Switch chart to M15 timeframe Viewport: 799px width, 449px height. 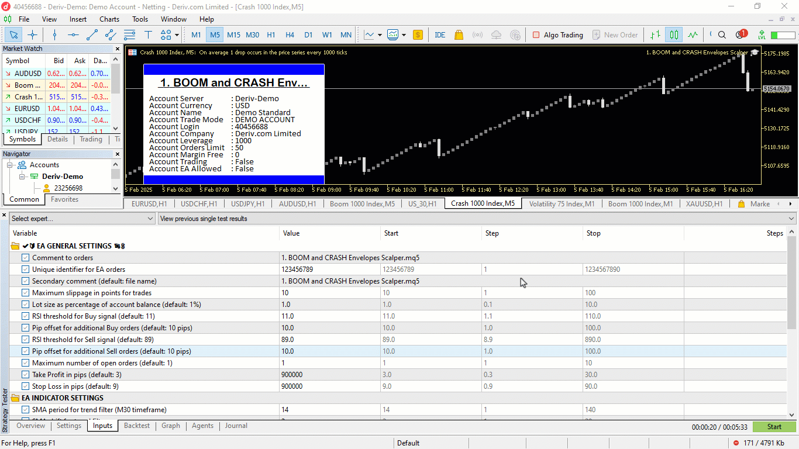(x=234, y=34)
